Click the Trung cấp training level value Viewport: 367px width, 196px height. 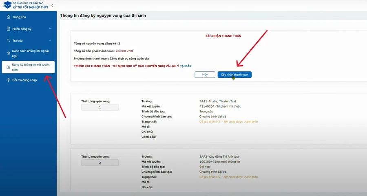[206, 112]
